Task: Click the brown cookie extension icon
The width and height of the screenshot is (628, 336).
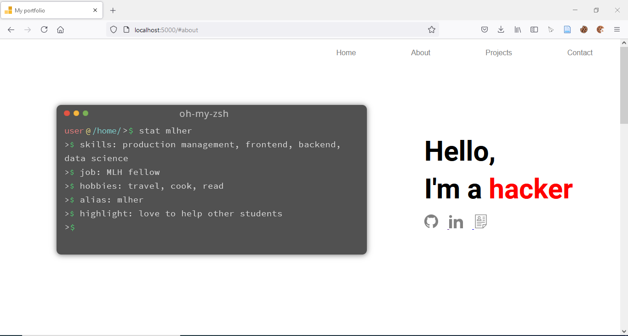Action: [x=584, y=29]
